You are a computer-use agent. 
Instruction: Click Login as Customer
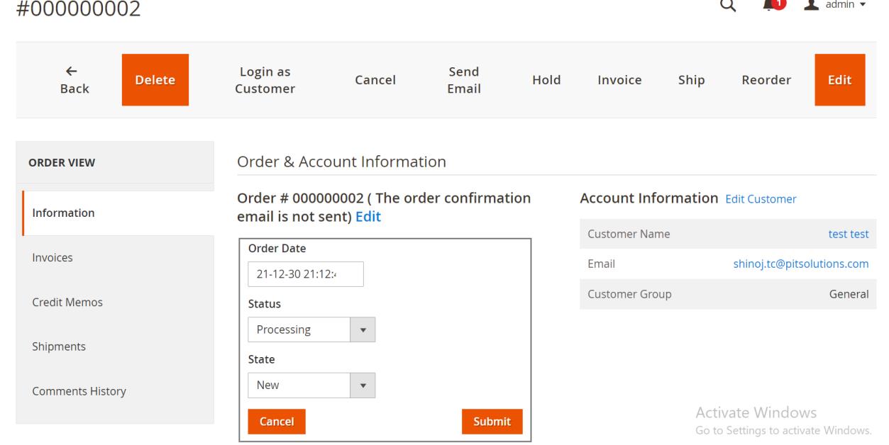coord(265,80)
